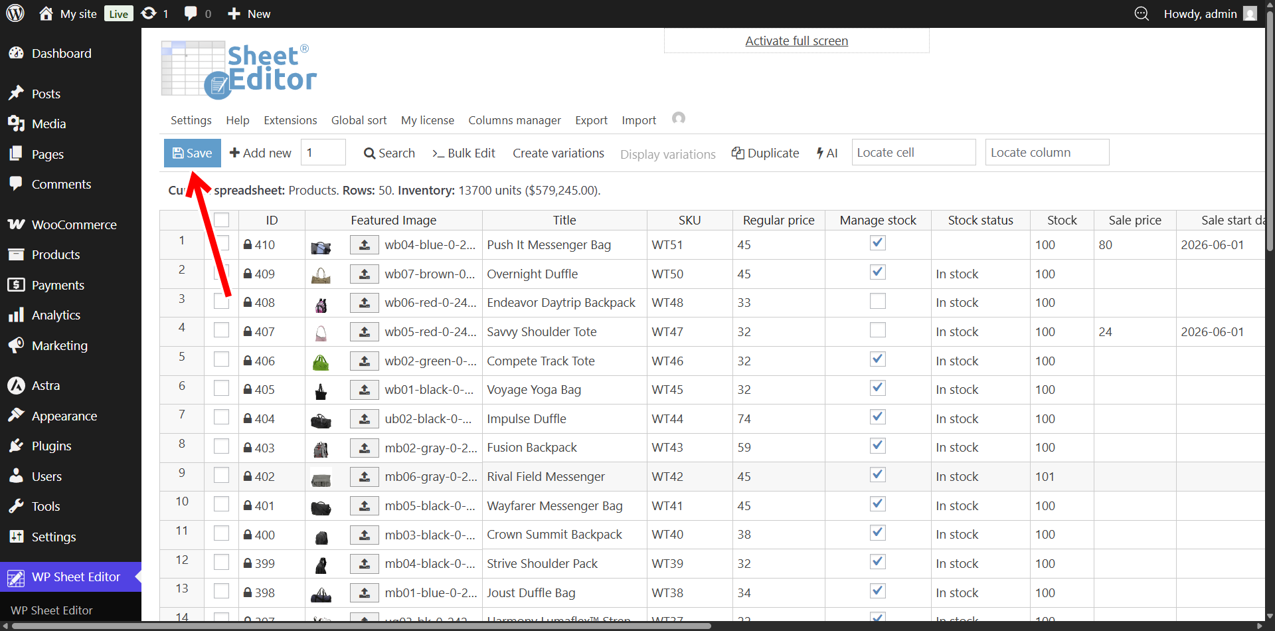The height and width of the screenshot is (631, 1275).
Task: Click the Activate full screen link
Action: [796, 41]
